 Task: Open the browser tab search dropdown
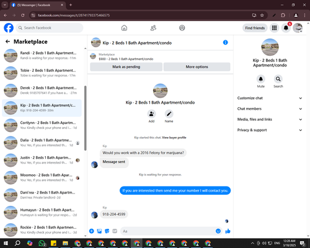click(4, 5)
